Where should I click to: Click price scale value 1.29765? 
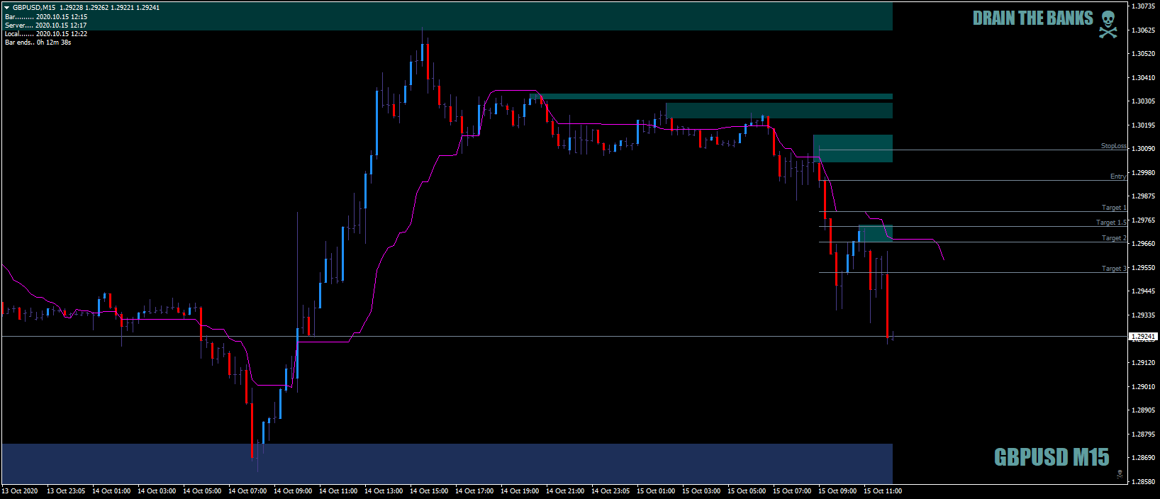click(1143, 220)
